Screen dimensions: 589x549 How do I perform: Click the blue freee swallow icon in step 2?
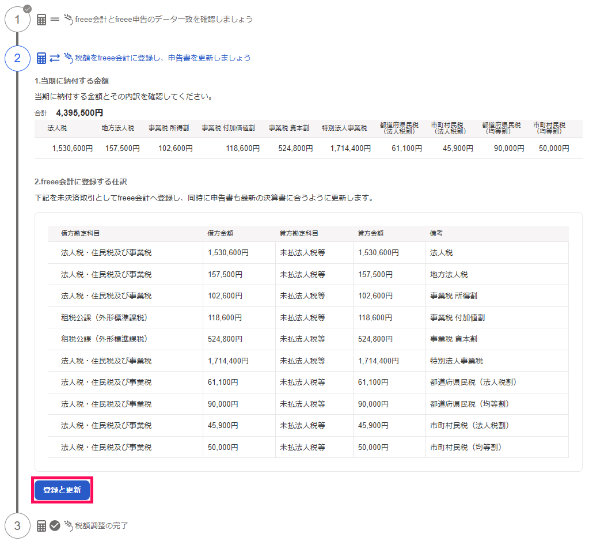click(69, 58)
